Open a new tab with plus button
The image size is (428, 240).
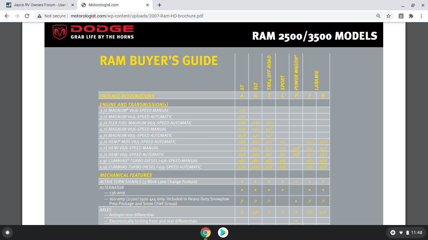[159, 5]
